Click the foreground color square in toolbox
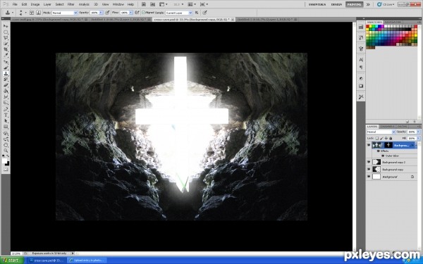This screenshot has width=423, height=264. (5, 161)
